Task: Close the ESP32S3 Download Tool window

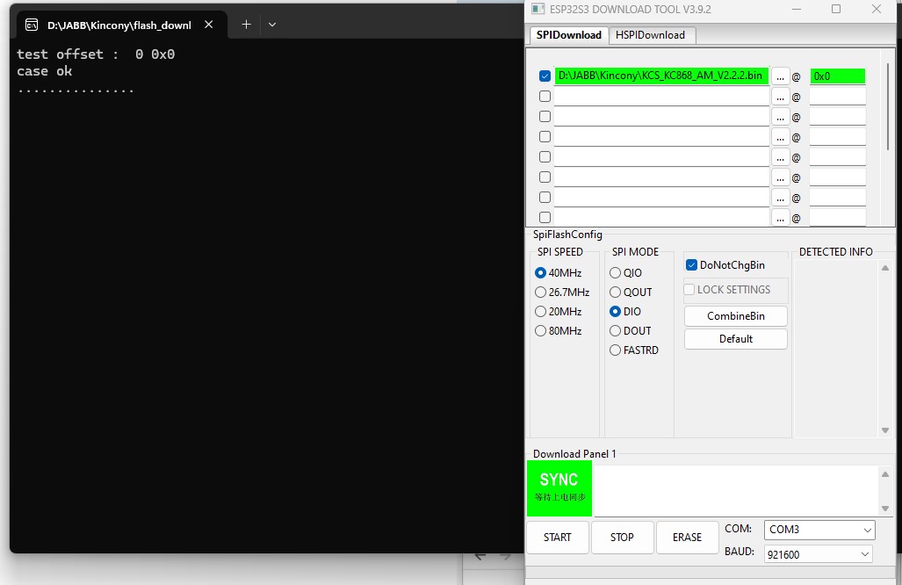Action: (877, 9)
